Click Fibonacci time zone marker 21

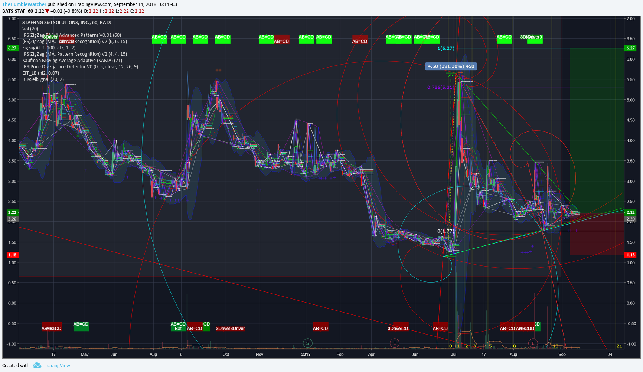(x=619, y=346)
